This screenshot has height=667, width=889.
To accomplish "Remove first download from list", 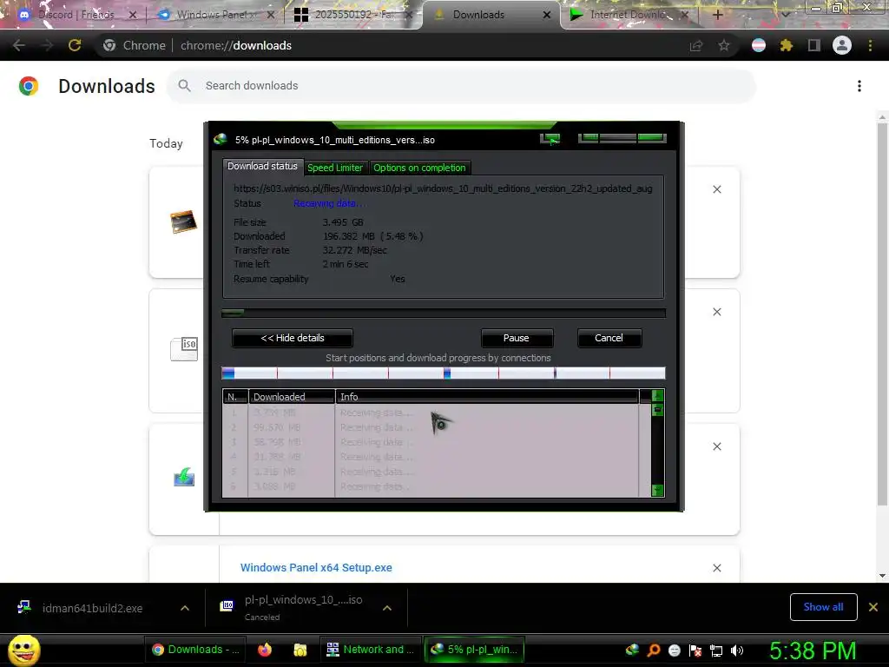I will click(717, 189).
